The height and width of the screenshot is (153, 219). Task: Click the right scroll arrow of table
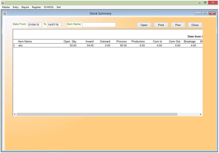201,114
